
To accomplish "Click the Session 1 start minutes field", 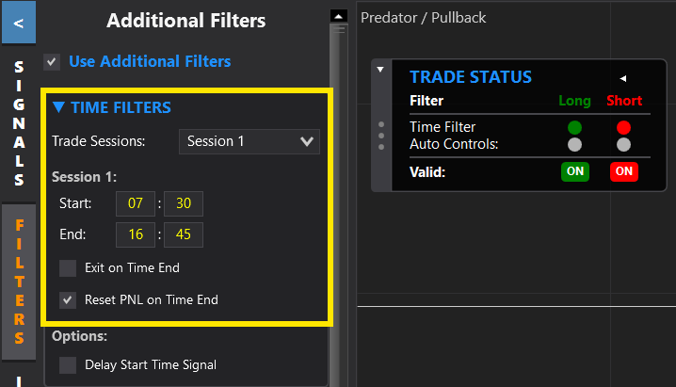I will 184,204.
